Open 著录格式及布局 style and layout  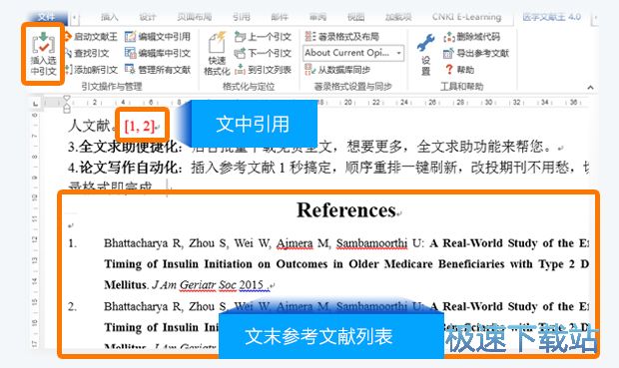tap(341, 37)
